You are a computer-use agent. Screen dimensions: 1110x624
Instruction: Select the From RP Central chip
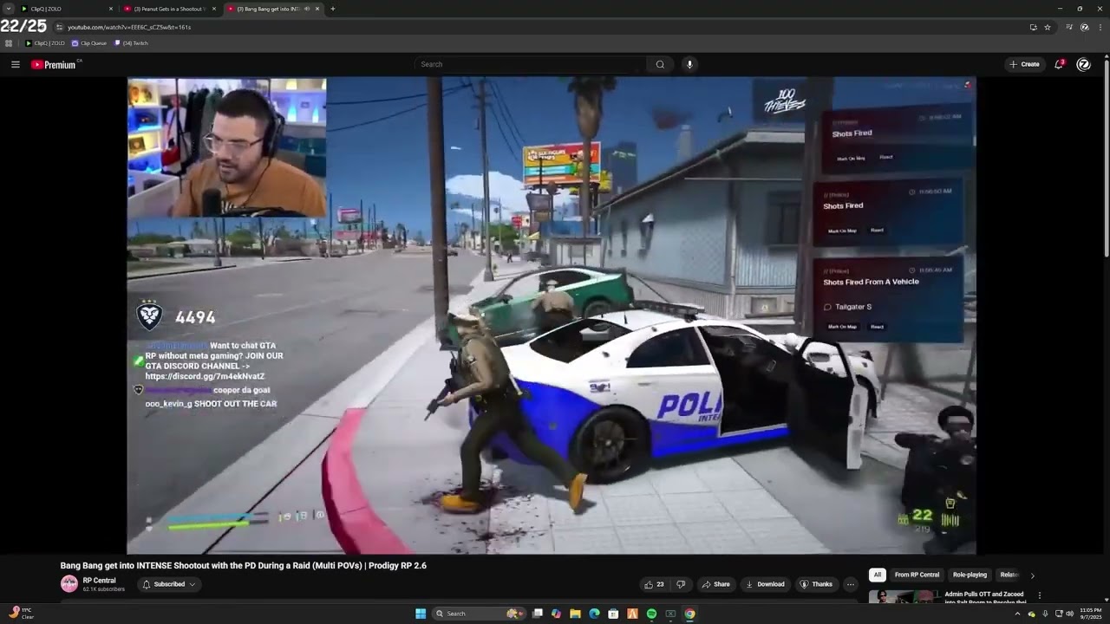tap(917, 575)
